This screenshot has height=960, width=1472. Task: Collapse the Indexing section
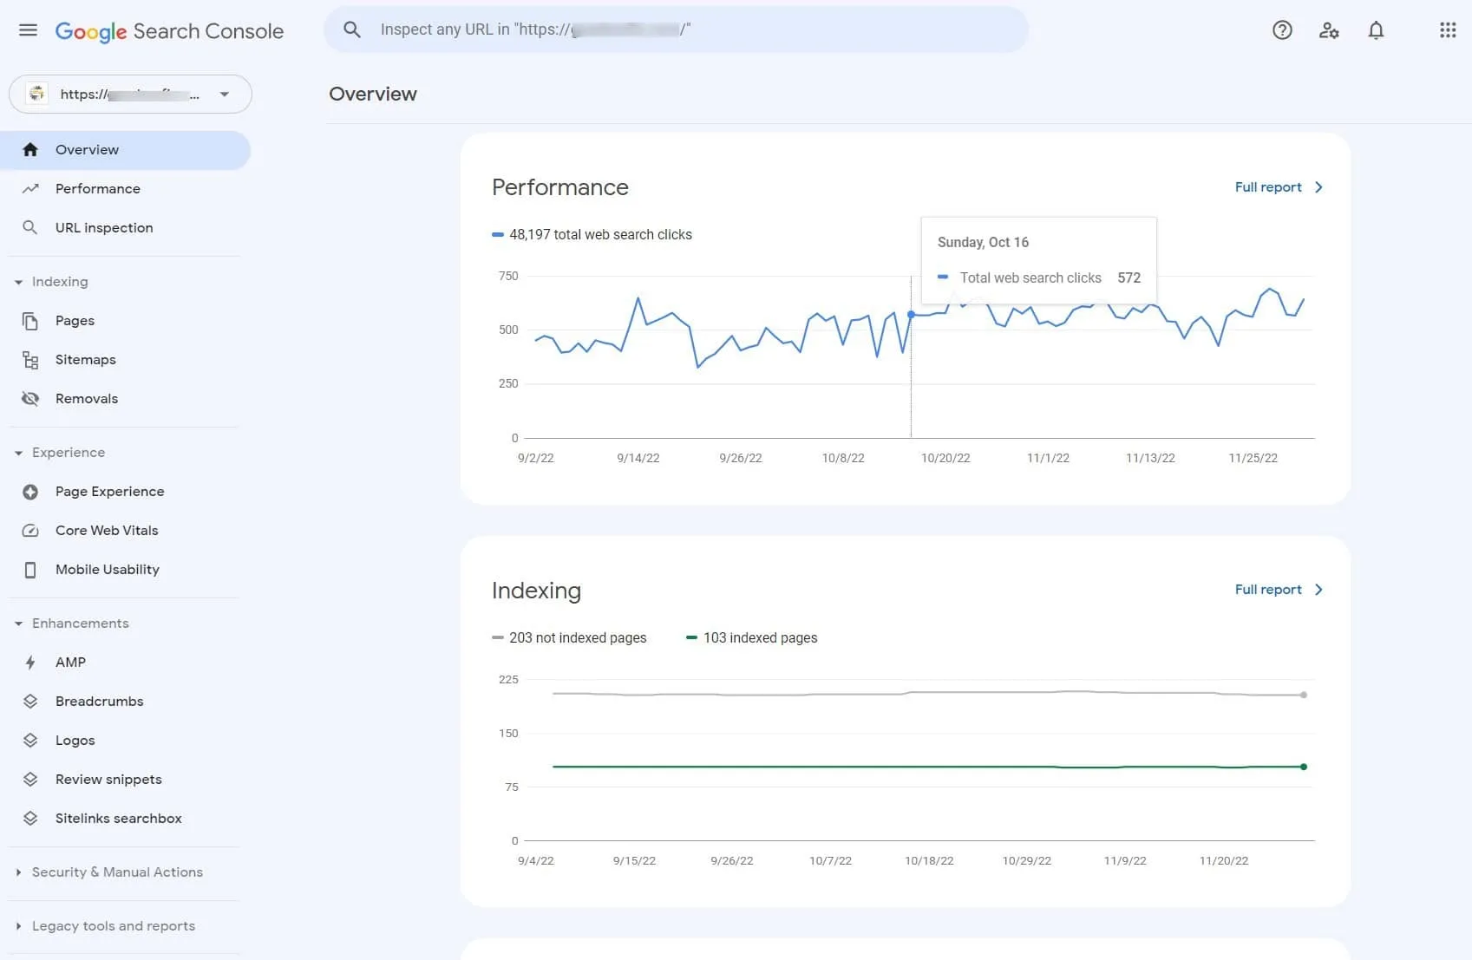[18, 282]
